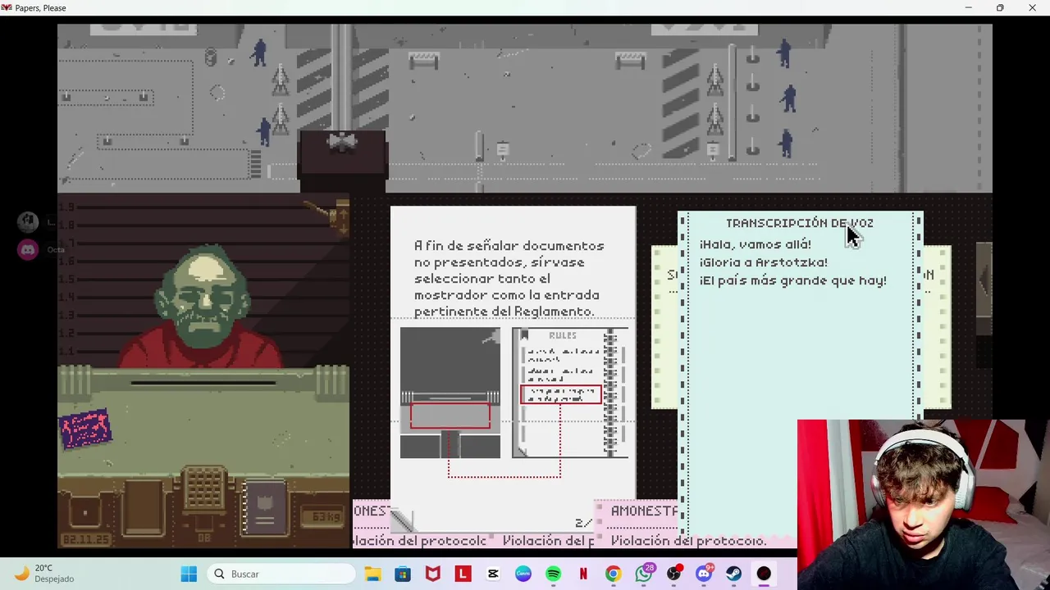Open the 20°C Despejado weather widget
Screen dimensions: 1050x590
[x=45, y=574]
